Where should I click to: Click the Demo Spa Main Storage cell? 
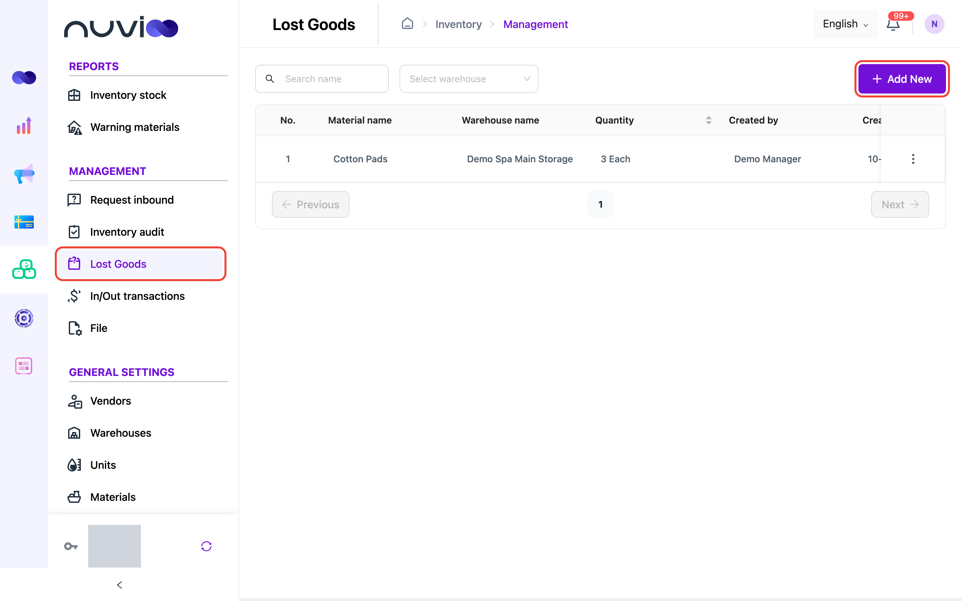[x=519, y=159]
